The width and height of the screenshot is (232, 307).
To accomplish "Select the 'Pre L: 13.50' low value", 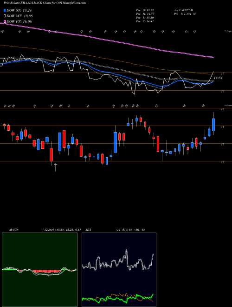I will pyautogui.click(x=145, y=17).
